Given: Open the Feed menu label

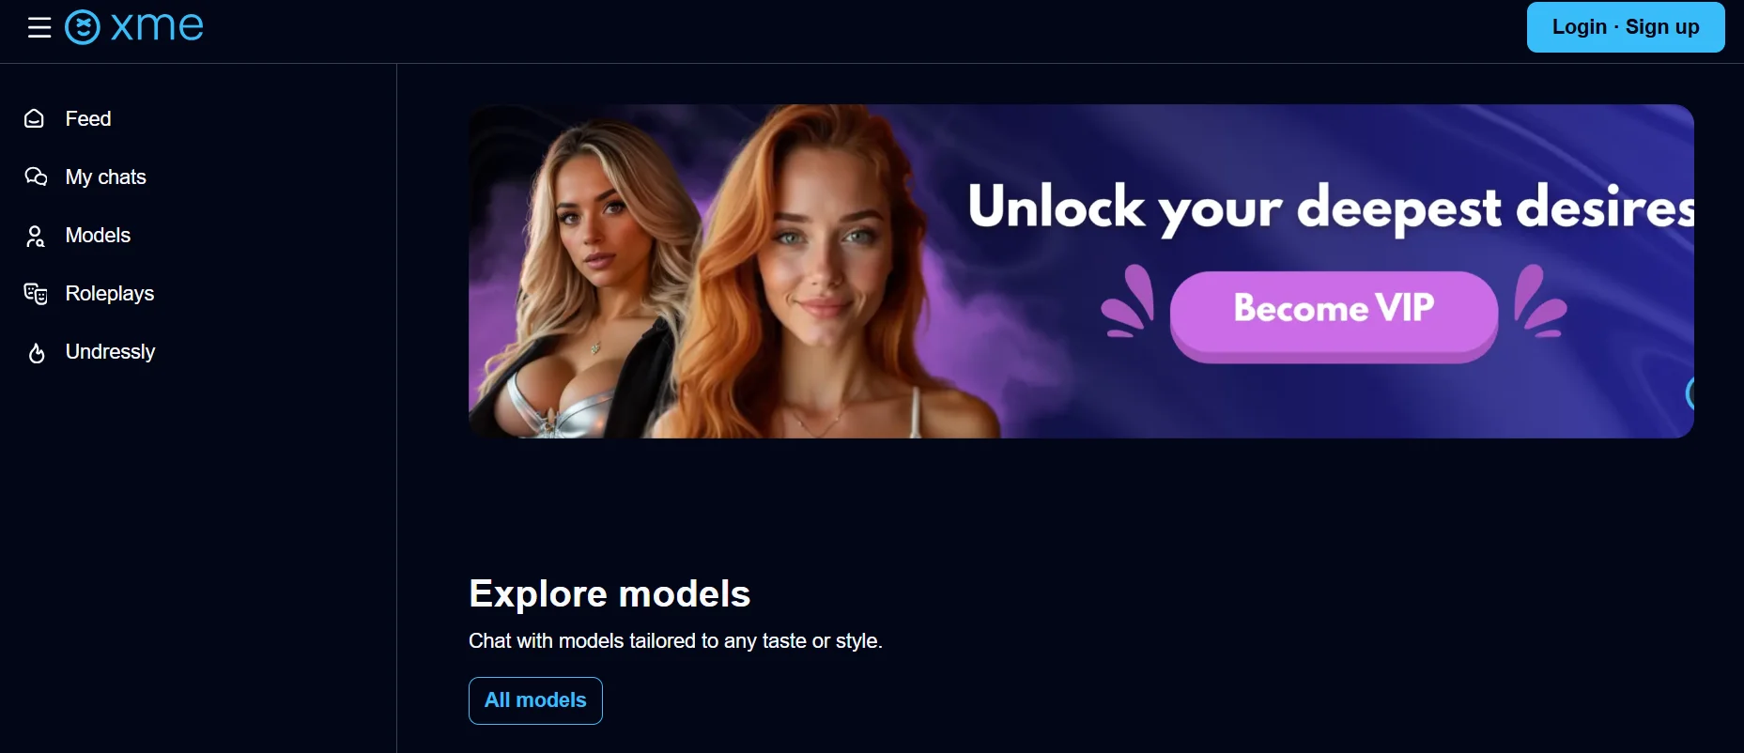Looking at the screenshot, I should point(88,118).
